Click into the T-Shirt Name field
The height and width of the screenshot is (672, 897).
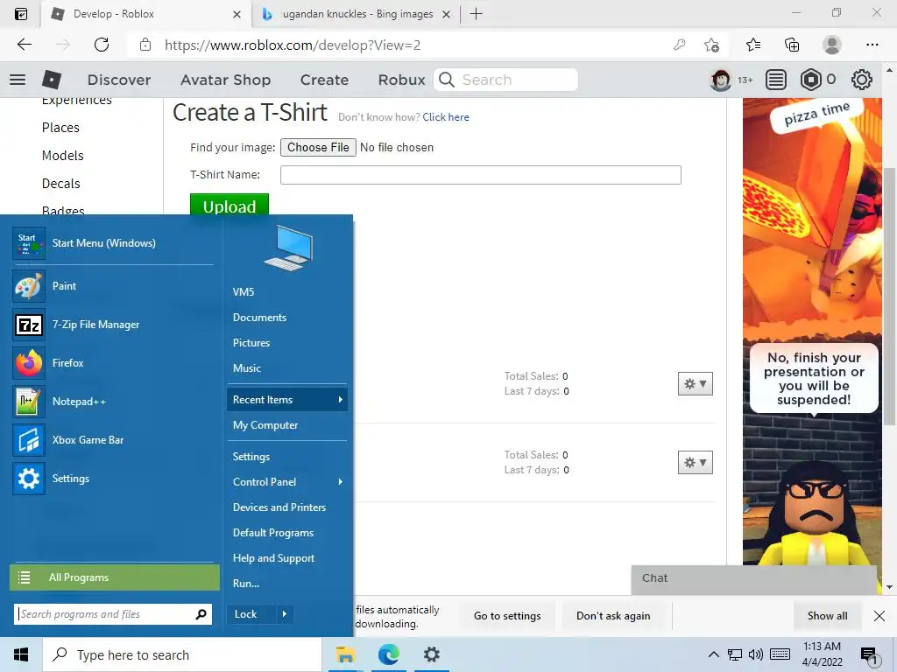pos(481,175)
